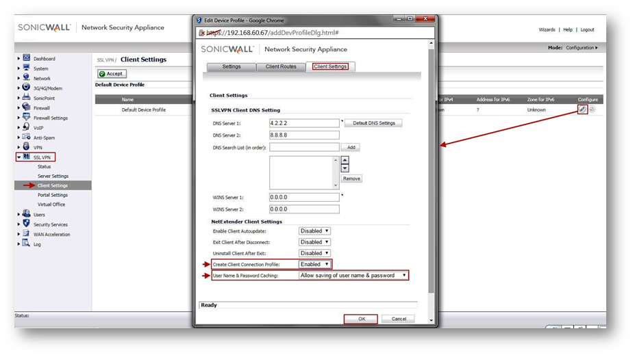Click the insecure certificate icon in address bar

click(202, 33)
